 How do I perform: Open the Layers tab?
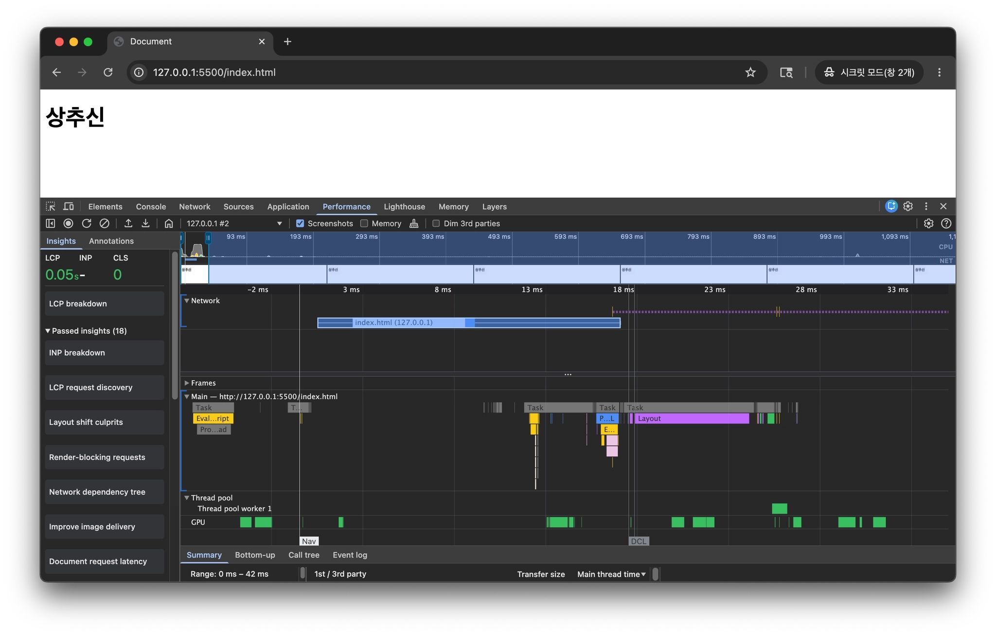coord(494,207)
